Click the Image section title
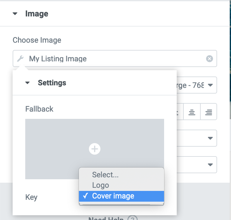The image size is (231, 220). pos(37,14)
